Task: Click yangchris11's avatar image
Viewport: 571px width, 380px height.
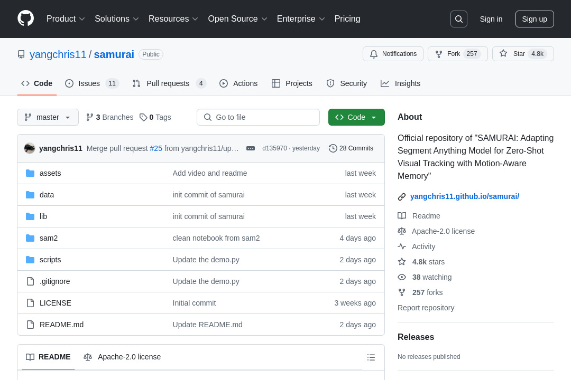Action: tap(30, 148)
